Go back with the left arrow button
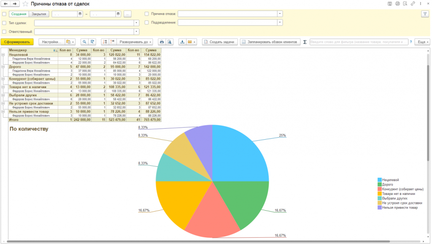 tap(6, 4)
